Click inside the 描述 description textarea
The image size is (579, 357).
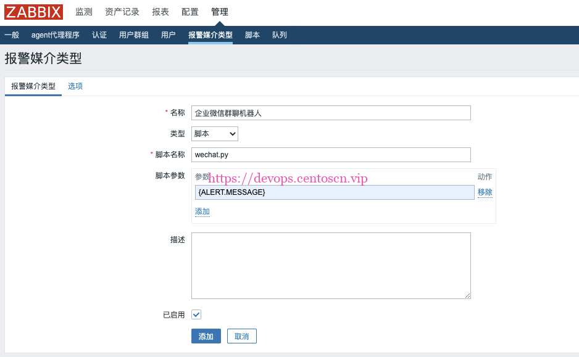click(331, 265)
